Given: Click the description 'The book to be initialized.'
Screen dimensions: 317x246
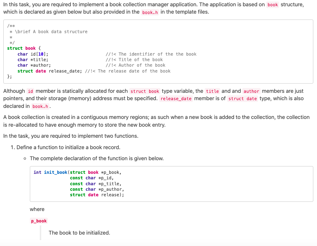Looking at the screenshot, I should coord(80,233).
